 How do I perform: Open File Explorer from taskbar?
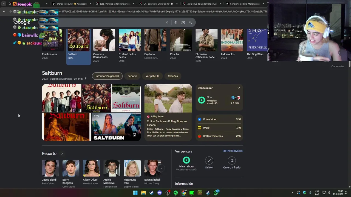(x=143, y=193)
